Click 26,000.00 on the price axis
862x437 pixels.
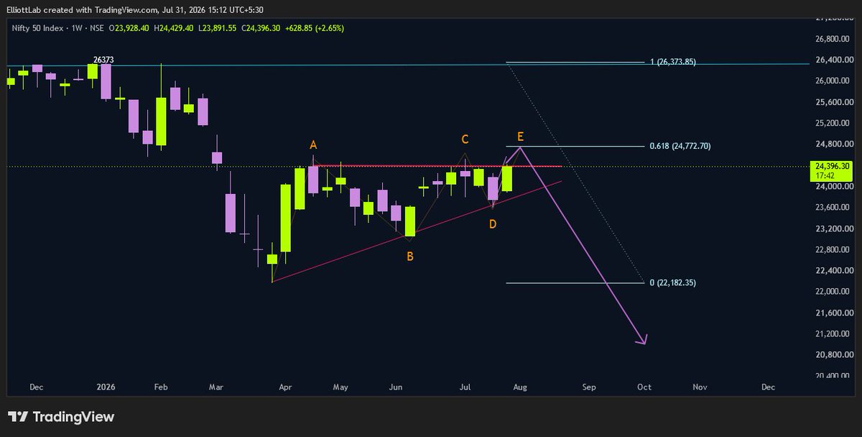point(833,80)
